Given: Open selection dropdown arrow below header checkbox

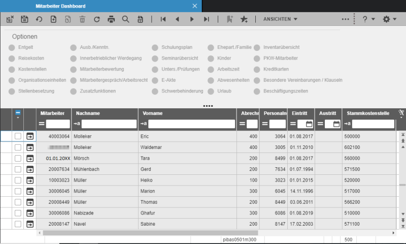Looking at the screenshot, I should click(18, 118).
